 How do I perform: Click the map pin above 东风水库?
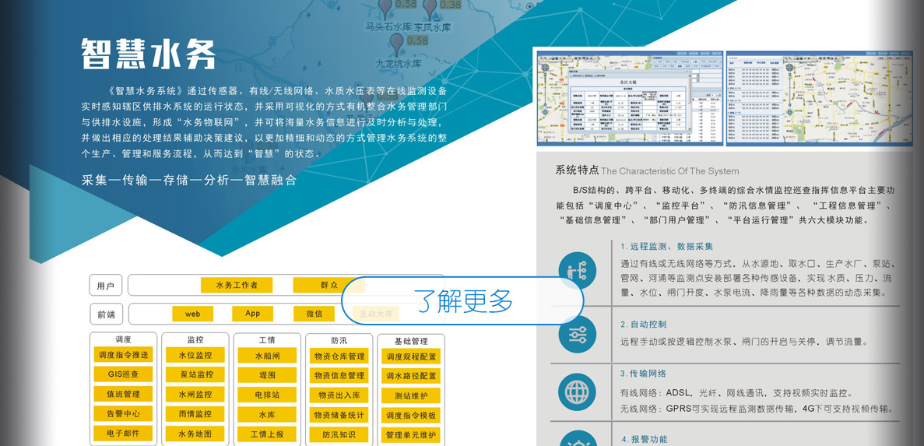point(430,9)
